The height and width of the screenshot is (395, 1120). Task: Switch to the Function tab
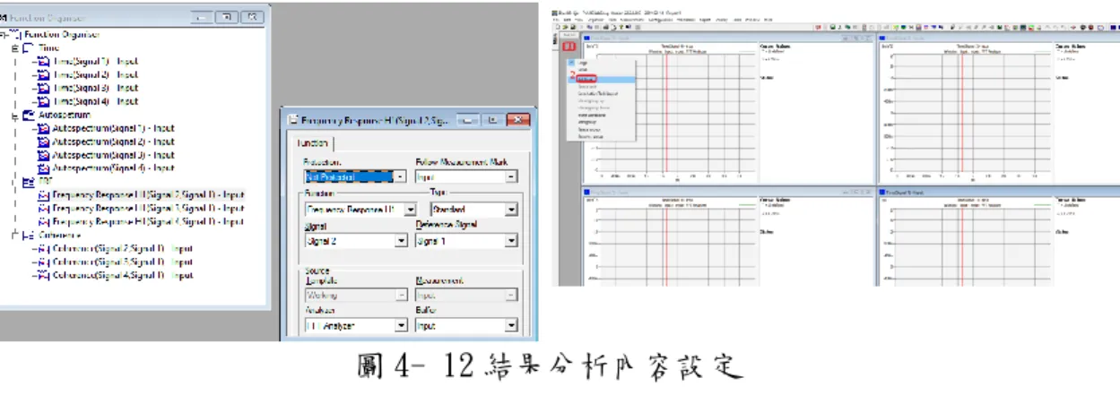315,144
